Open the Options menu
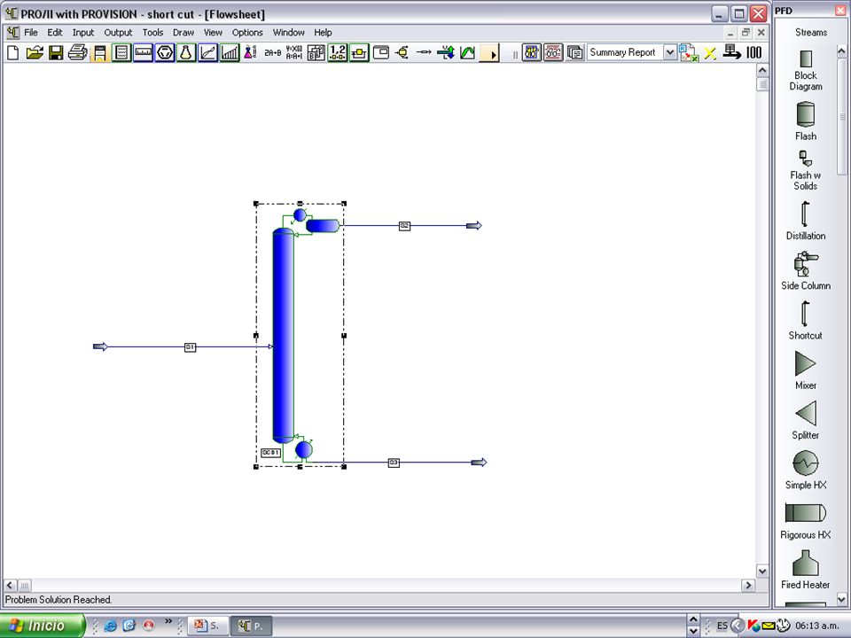The height and width of the screenshot is (638, 851). coord(247,33)
